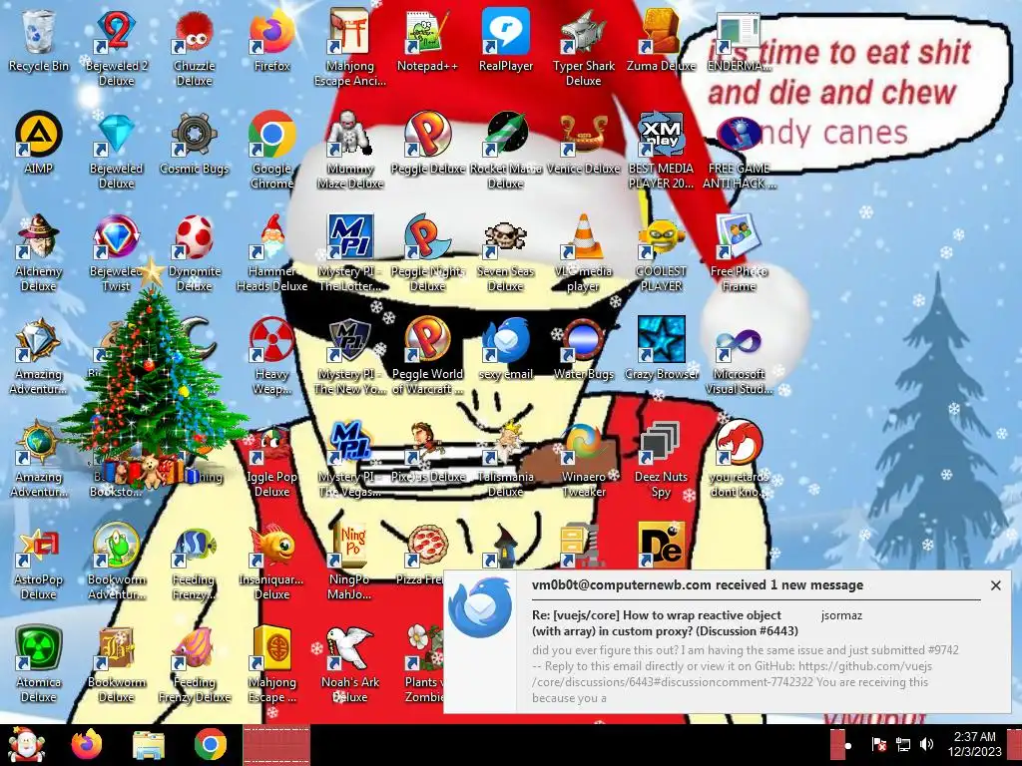Click the notification message preview text
This screenshot has height=766, width=1022.
pos(745,673)
